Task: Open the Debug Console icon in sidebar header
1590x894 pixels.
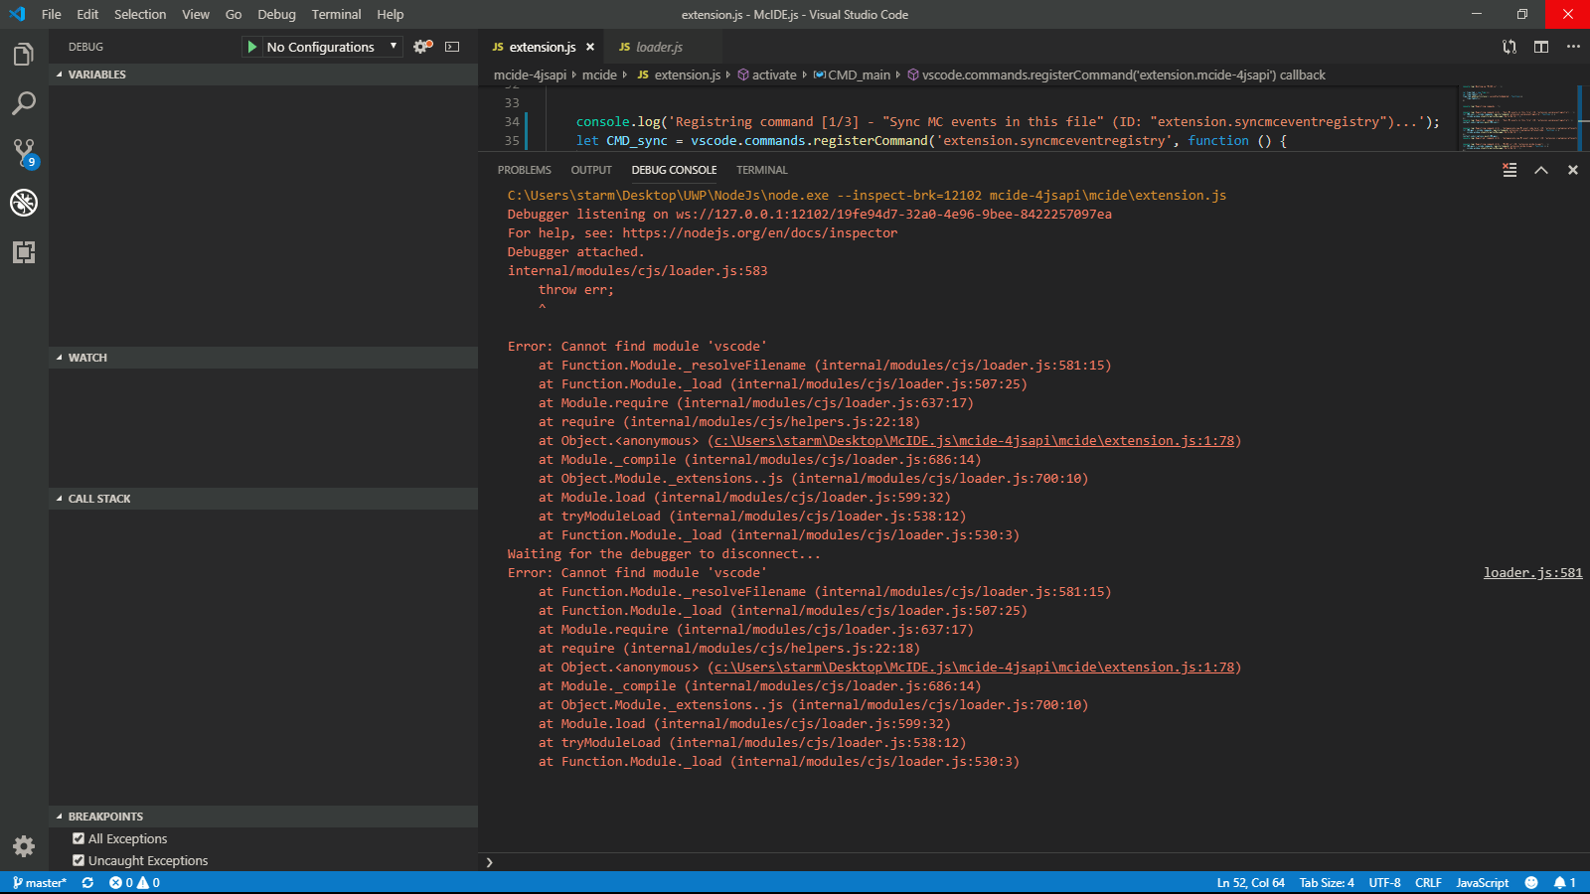Action: (452, 47)
